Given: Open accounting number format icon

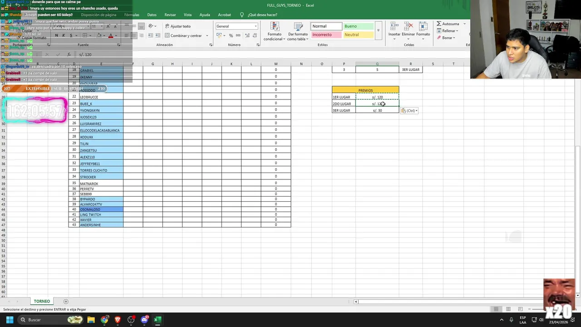Looking at the screenshot, I should coord(219,35).
